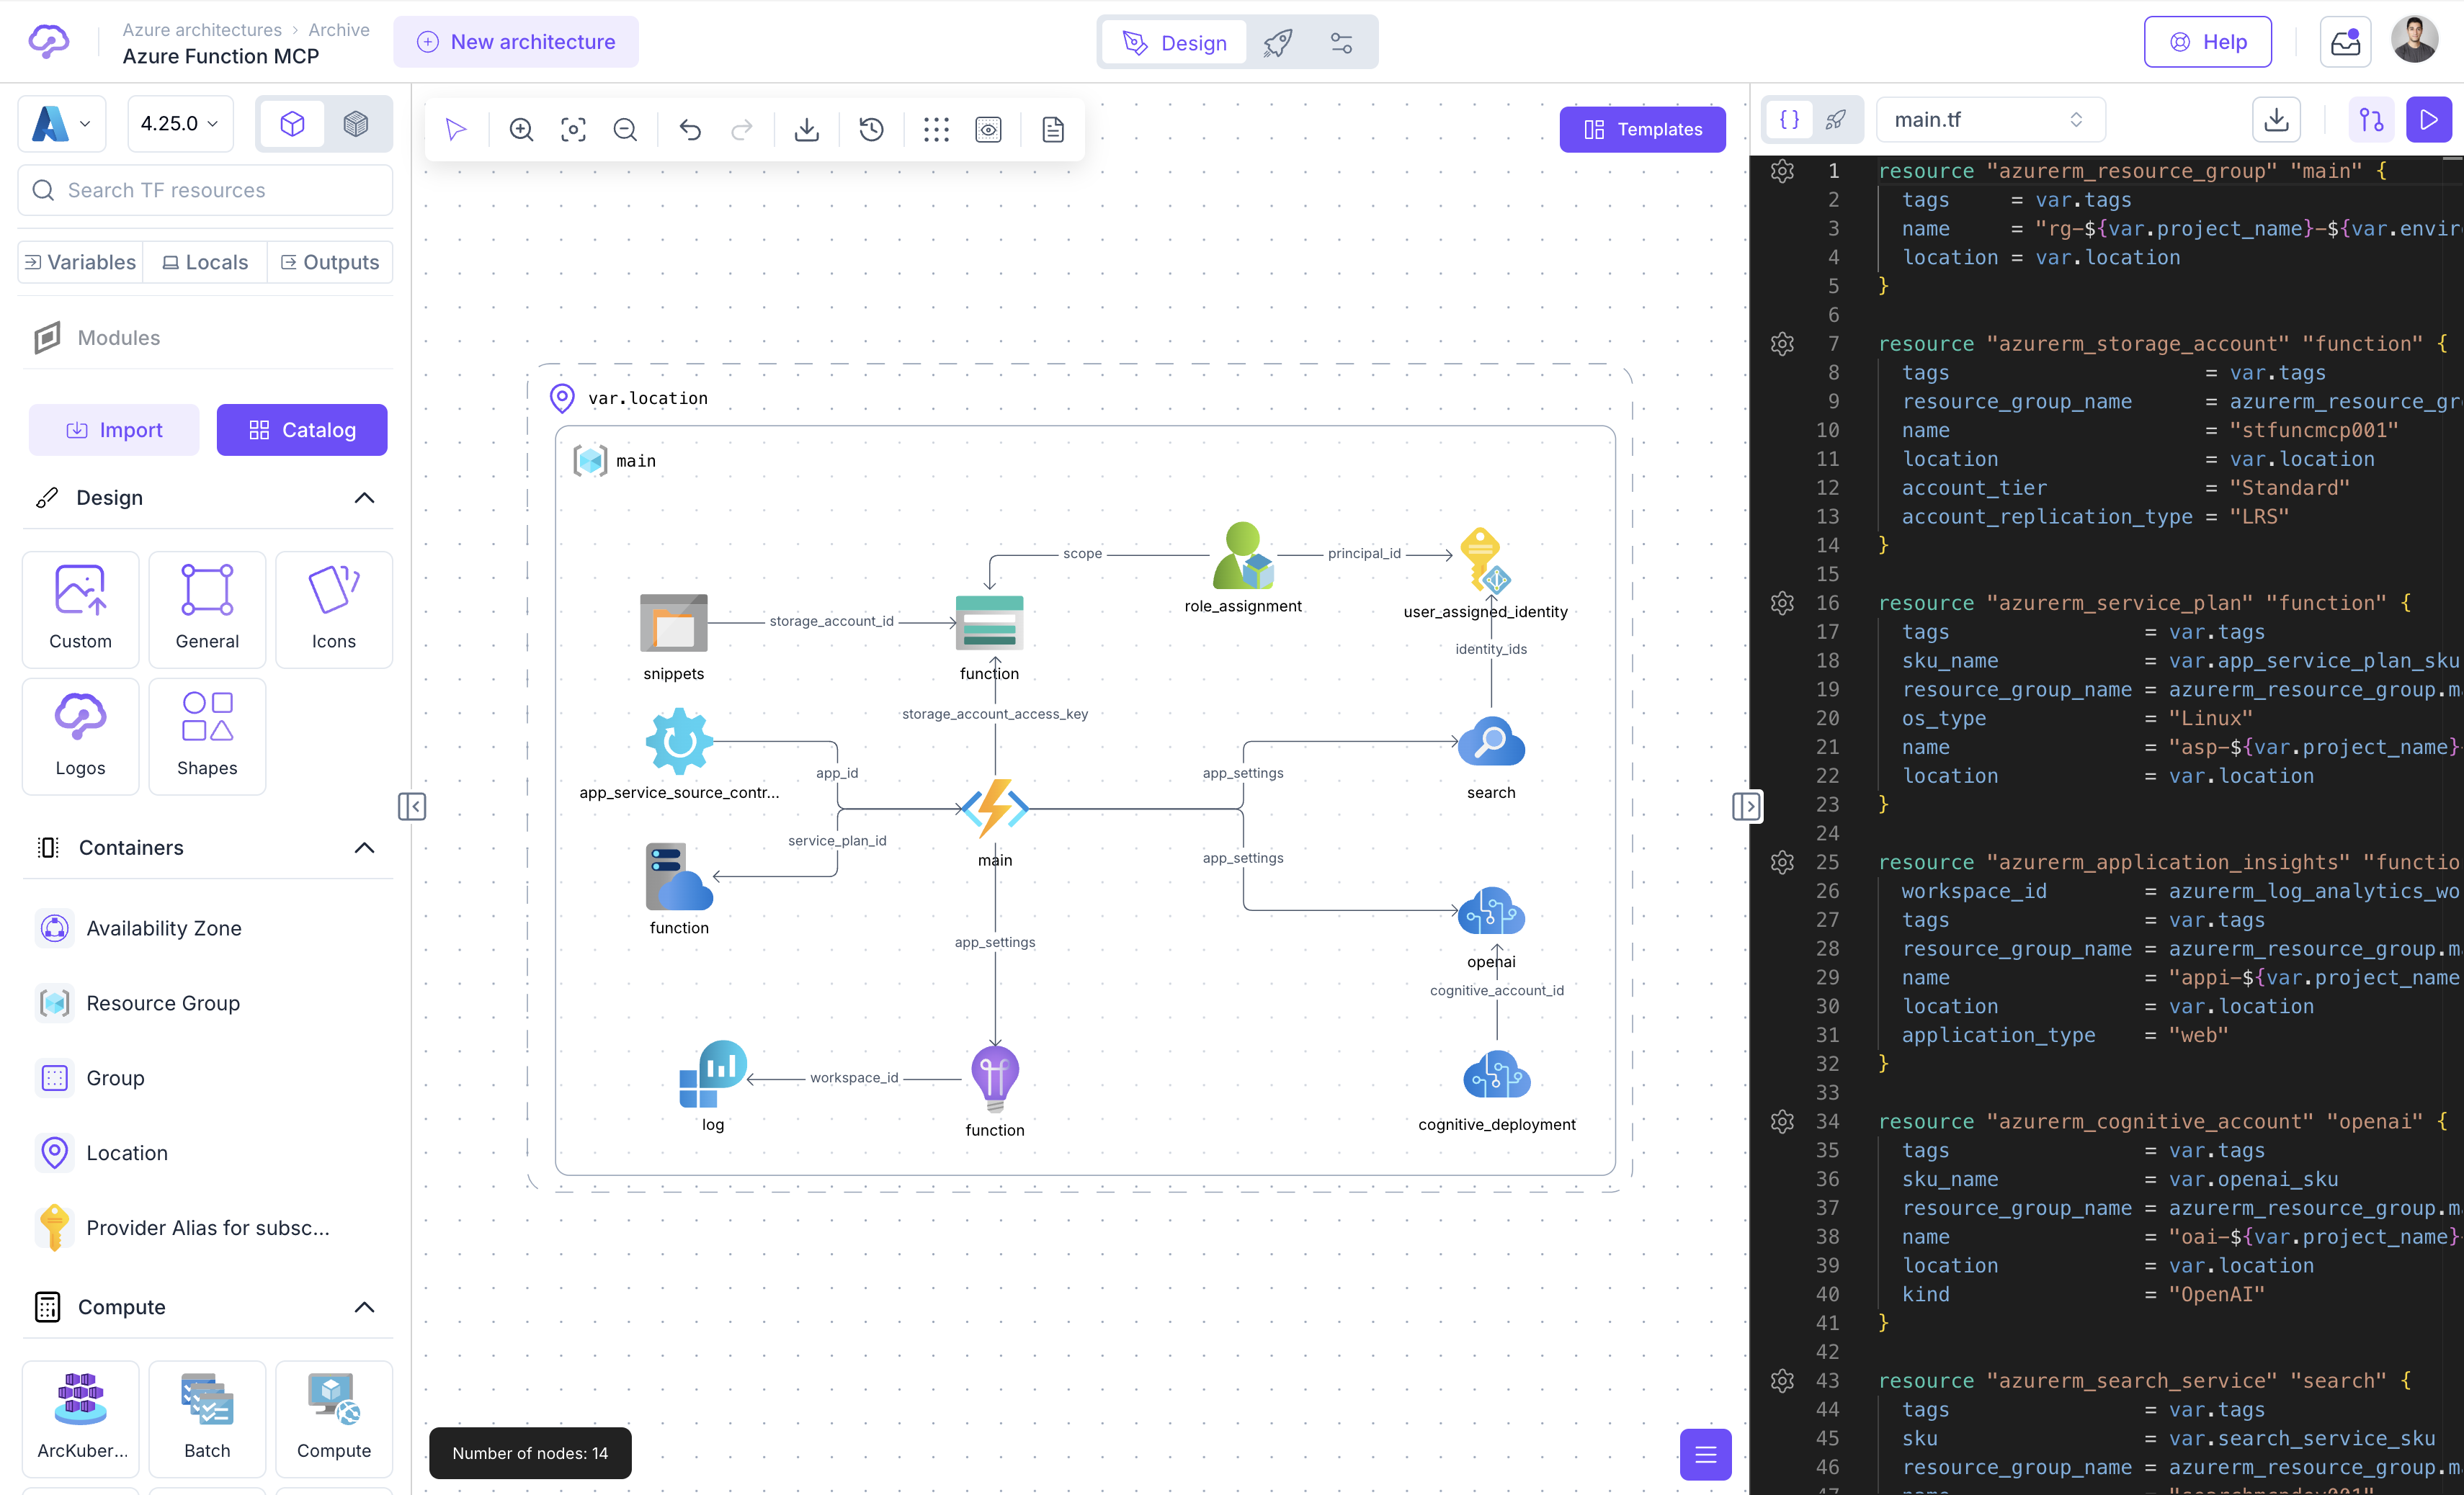Viewport: 2464px width, 1495px height.
Task: Fit diagram to view icon
Action: pos(573,129)
